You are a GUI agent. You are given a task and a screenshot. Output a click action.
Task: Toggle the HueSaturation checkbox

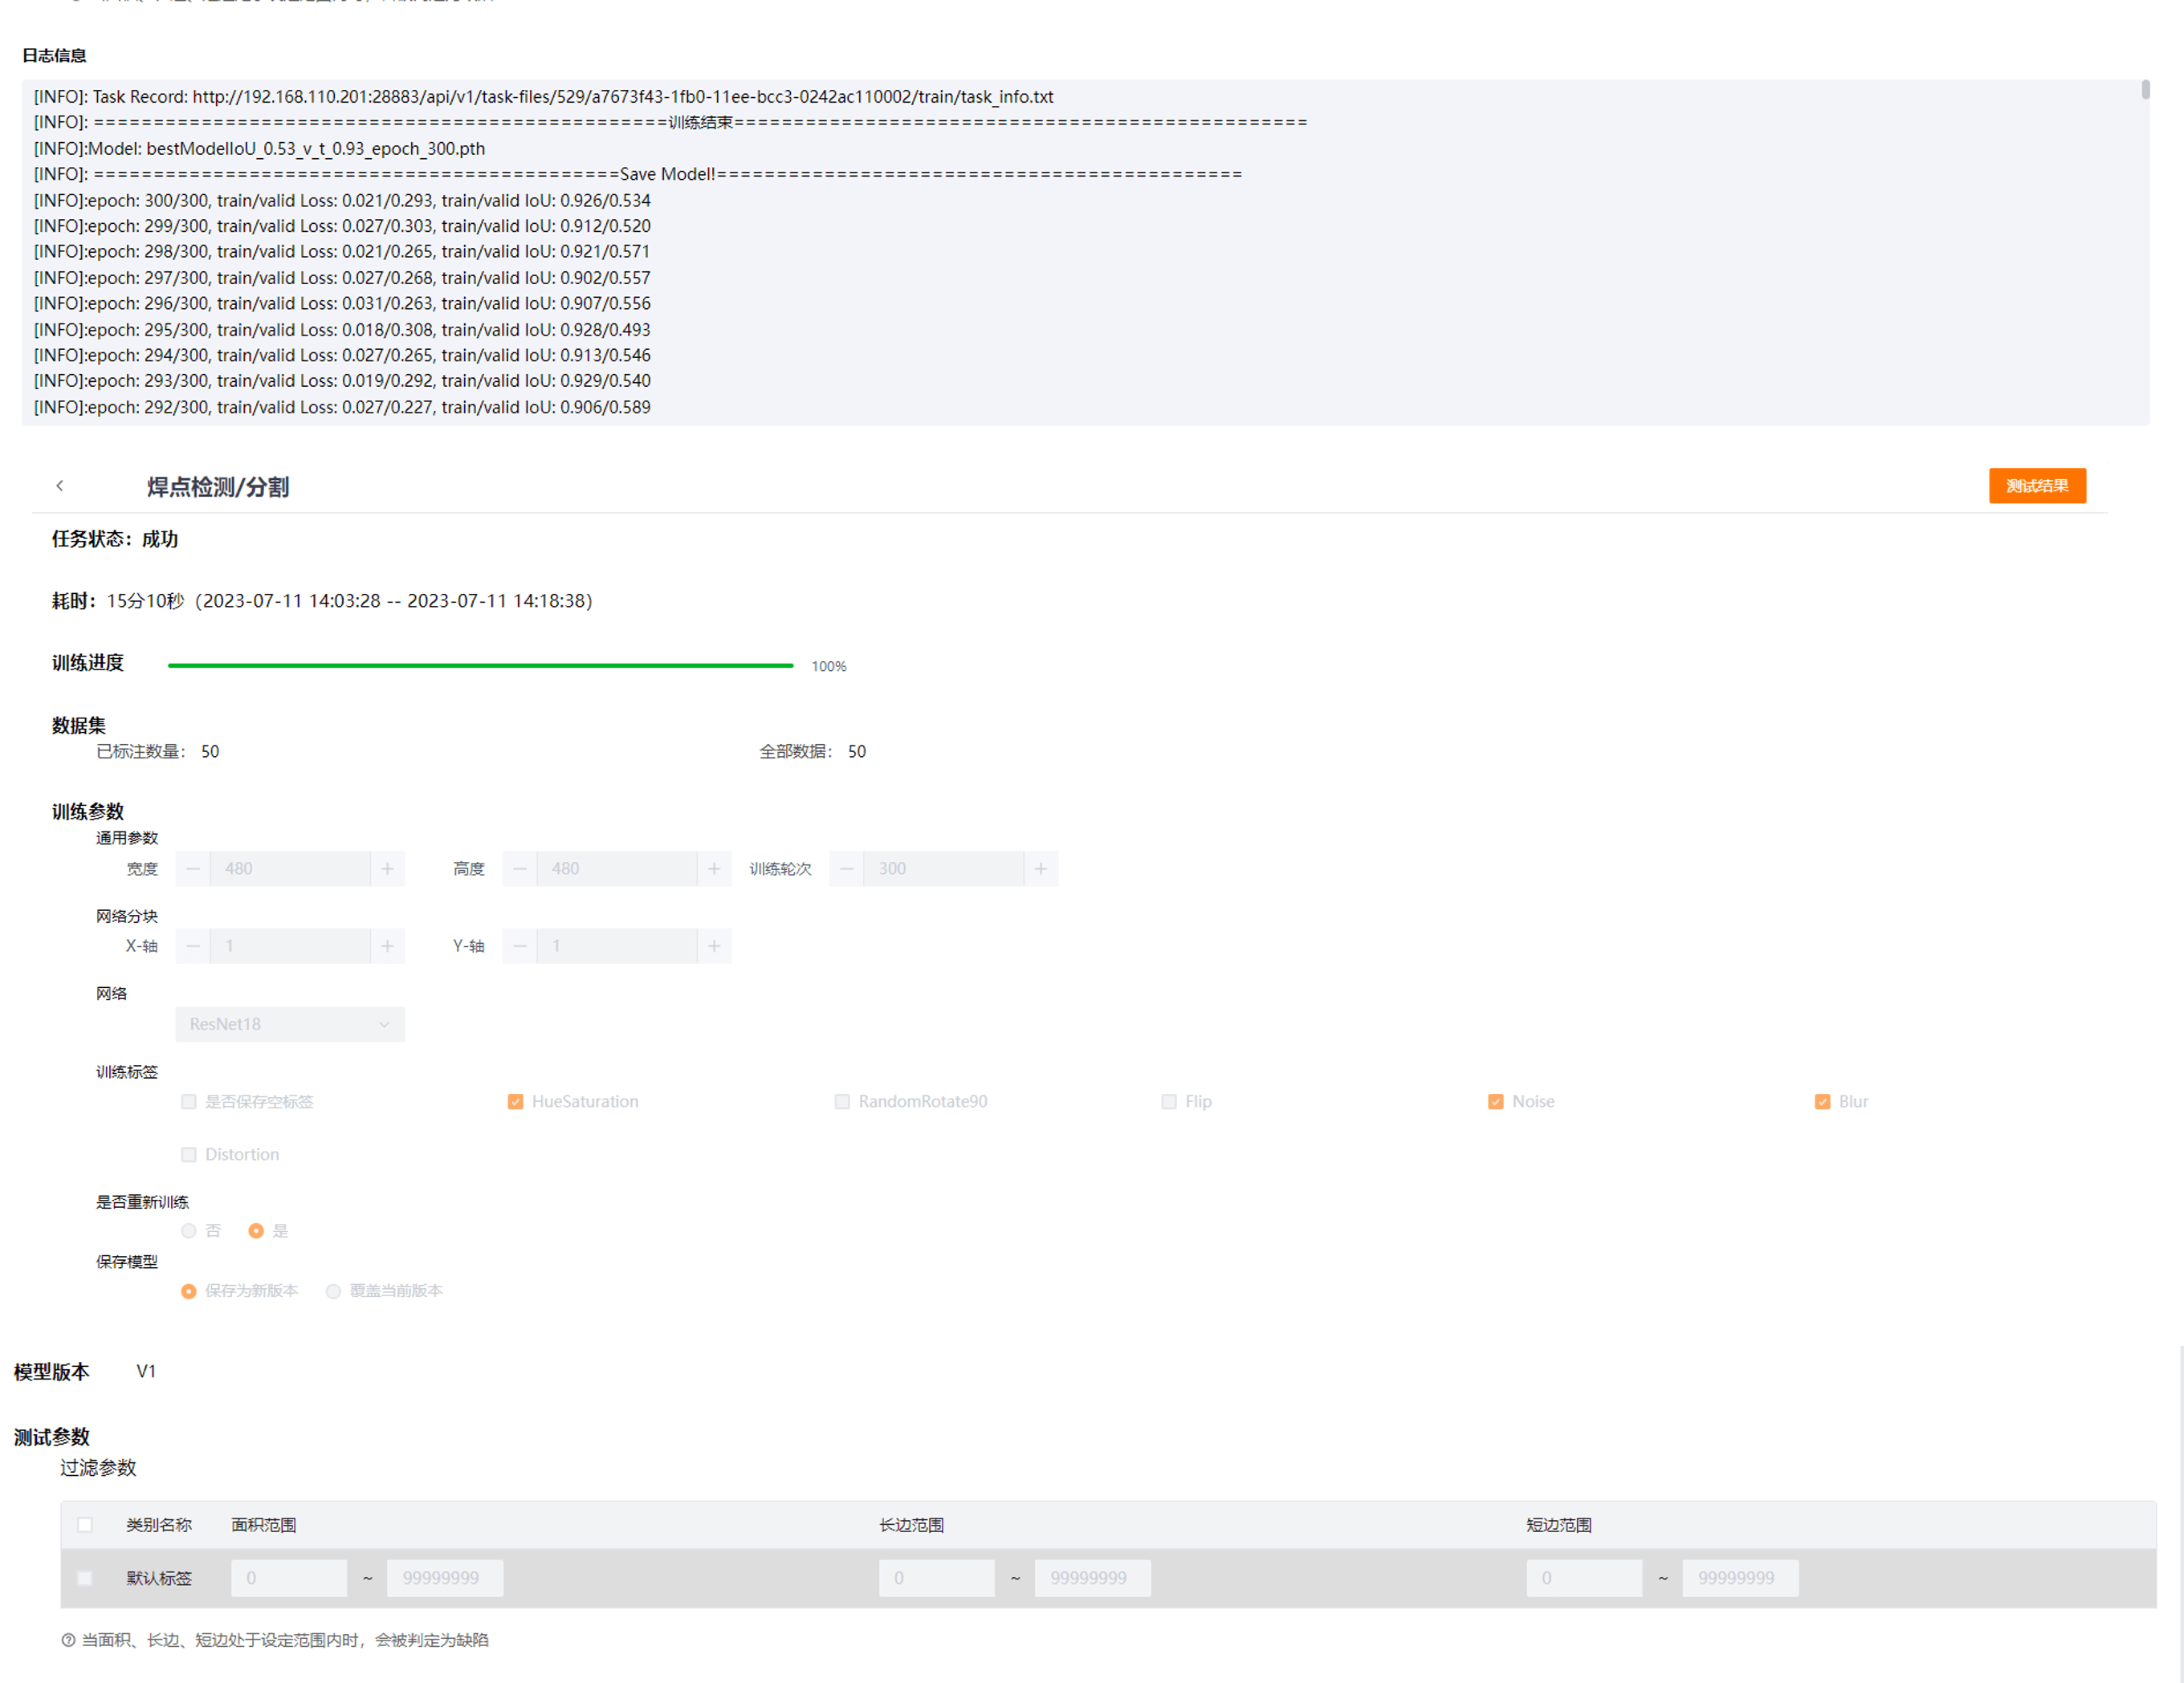click(x=515, y=1101)
